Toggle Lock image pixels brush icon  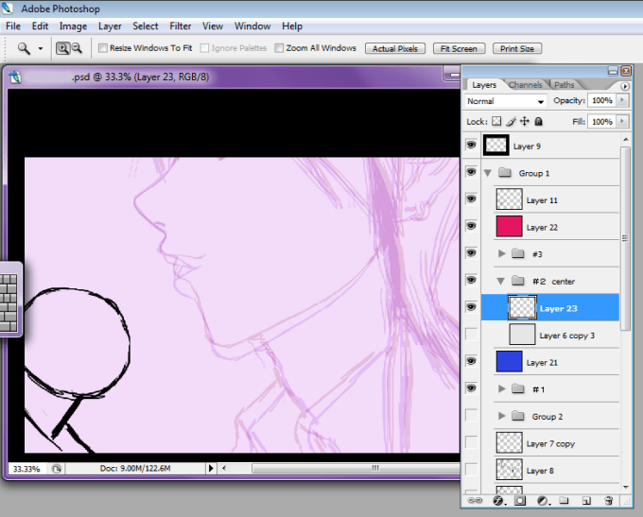[x=511, y=121]
